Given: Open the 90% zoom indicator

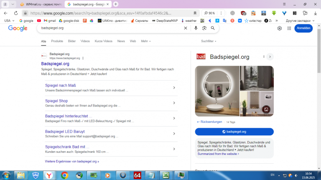Looking at the screenshot, I should pos(210,13).
